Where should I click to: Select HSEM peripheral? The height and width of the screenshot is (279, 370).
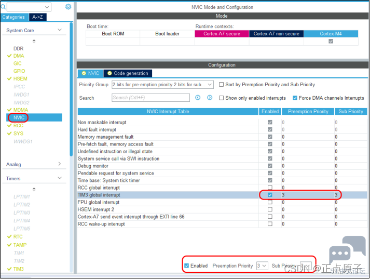pyautogui.click(x=20, y=78)
